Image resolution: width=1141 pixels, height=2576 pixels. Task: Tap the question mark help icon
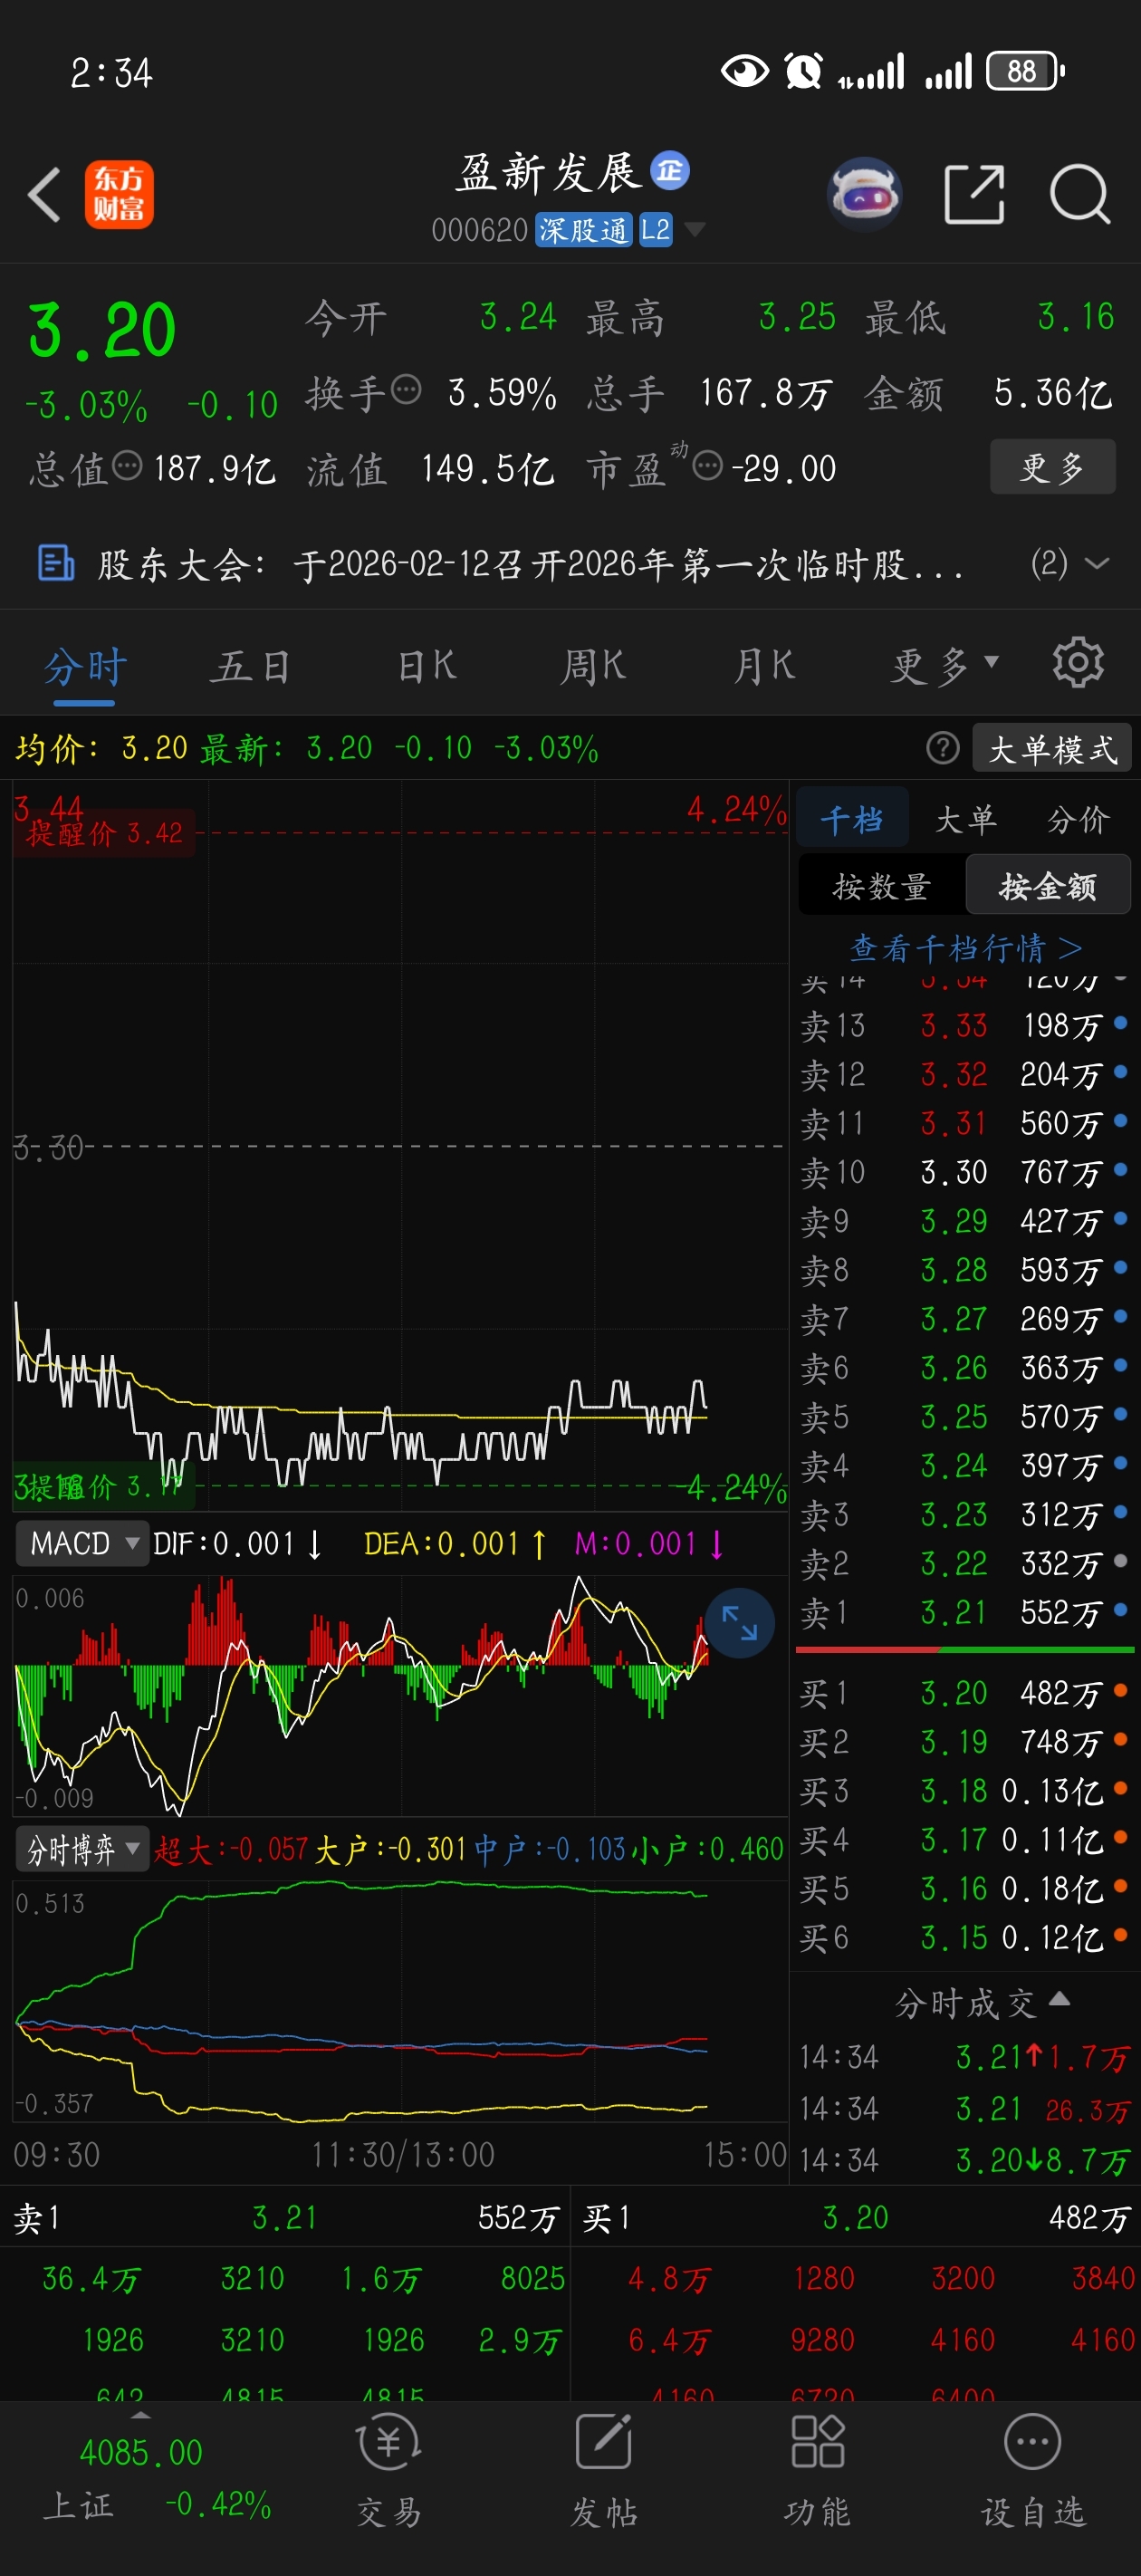pyautogui.click(x=942, y=748)
